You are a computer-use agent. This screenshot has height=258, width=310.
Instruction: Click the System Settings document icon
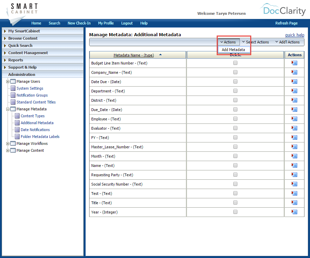pyautogui.click(x=13, y=88)
